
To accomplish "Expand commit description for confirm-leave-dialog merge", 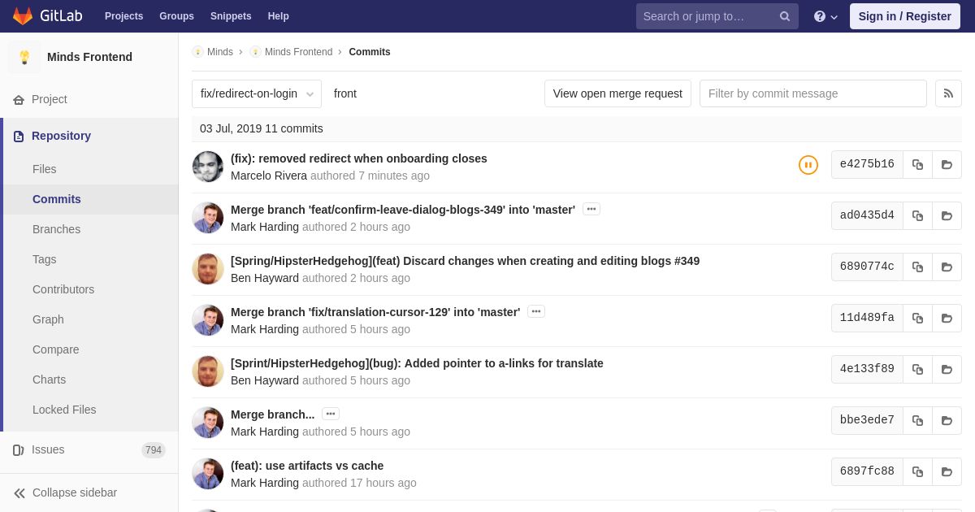I will coord(591,209).
